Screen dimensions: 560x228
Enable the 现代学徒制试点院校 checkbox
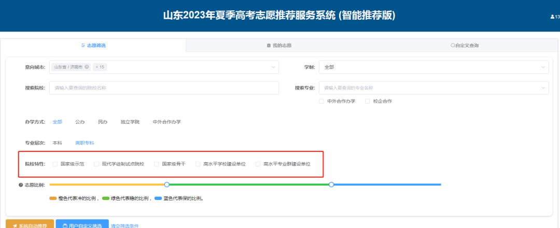(96, 164)
